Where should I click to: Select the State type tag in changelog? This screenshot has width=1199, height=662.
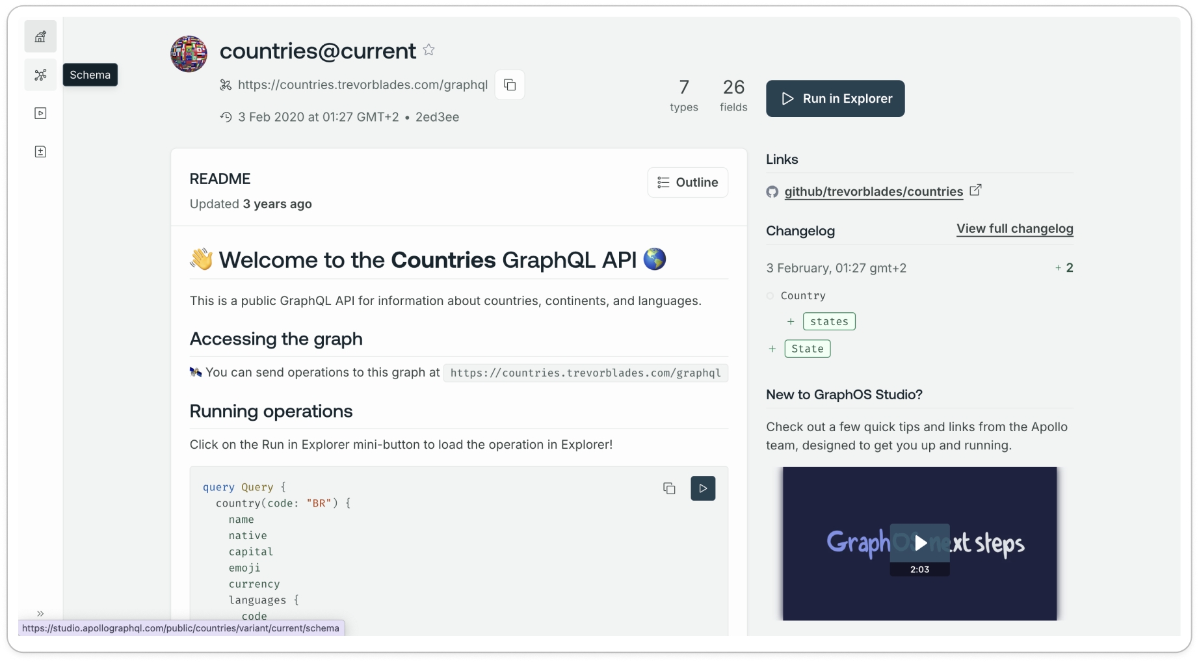807,349
